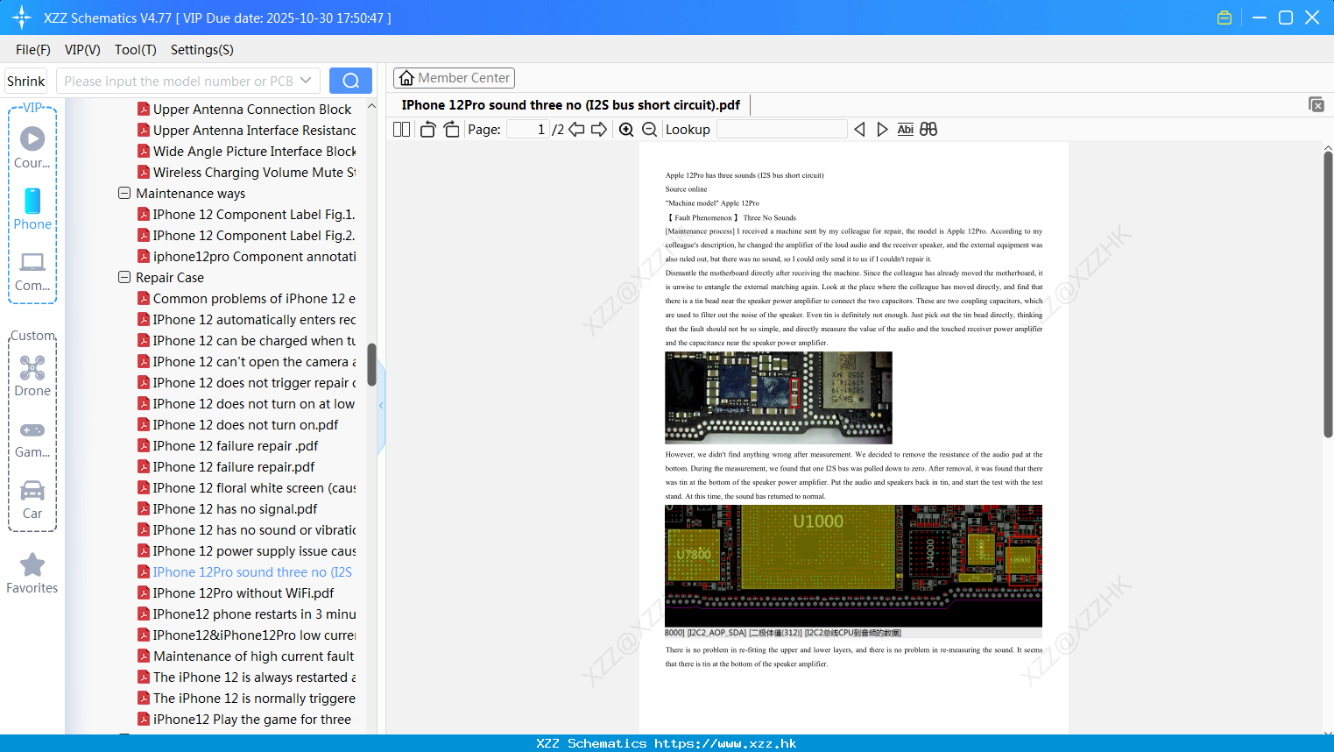Open iPhone12 Play the game file
1334x752 pixels.
(x=244, y=719)
